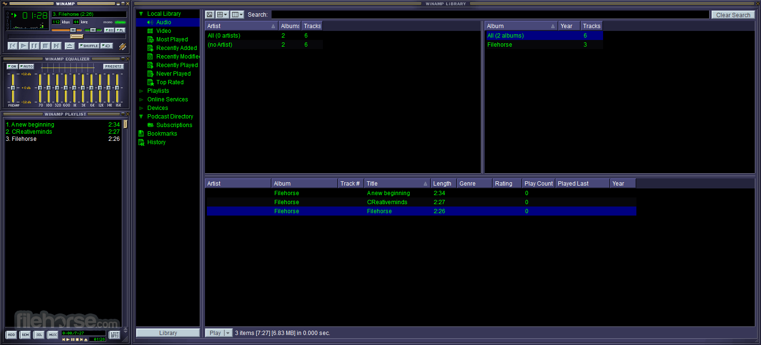
Task: Open the dropdown arrow next to Play
Action: pyautogui.click(x=228, y=333)
